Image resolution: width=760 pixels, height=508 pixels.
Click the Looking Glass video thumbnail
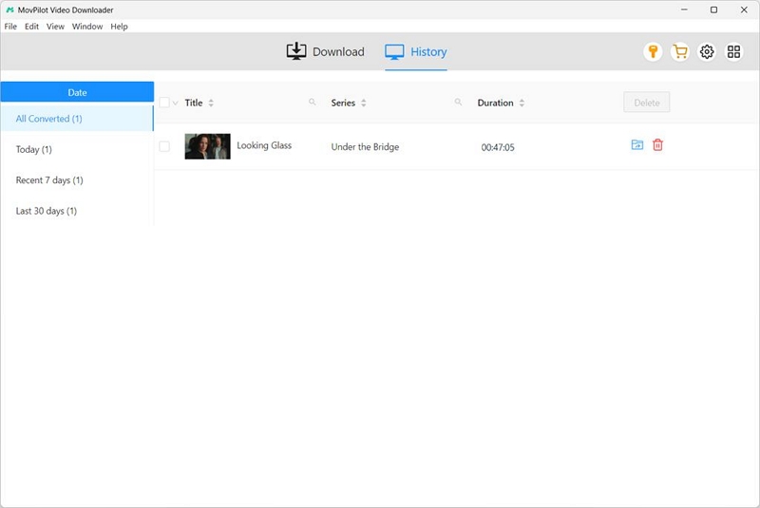coord(207,146)
